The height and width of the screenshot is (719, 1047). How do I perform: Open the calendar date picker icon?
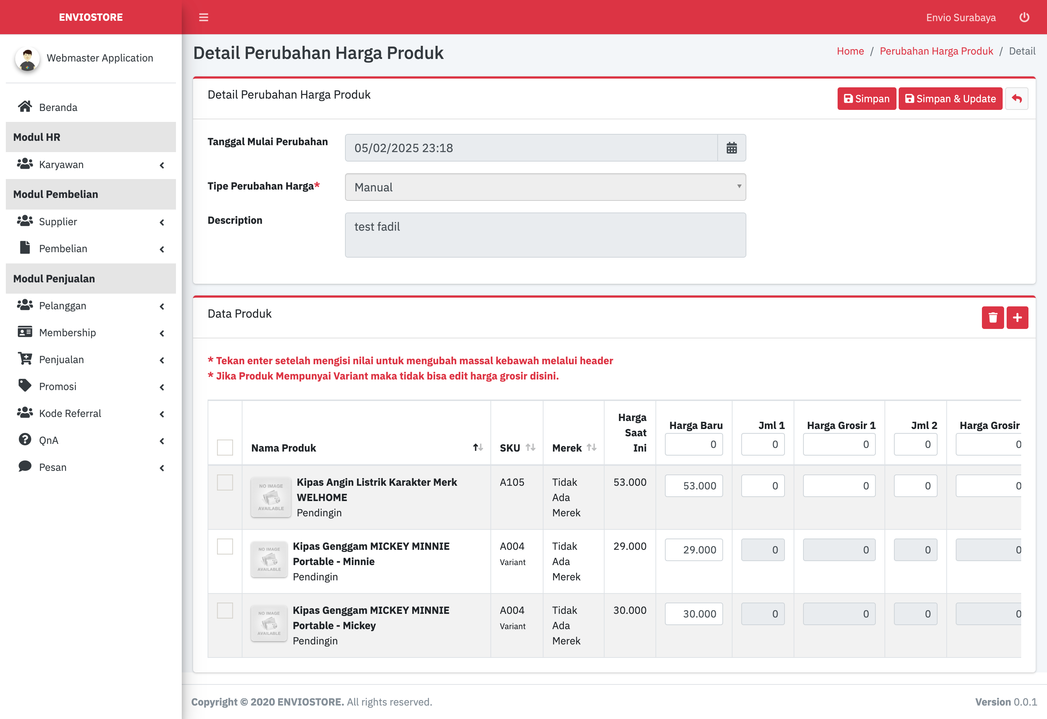pyautogui.click(x=731, y=148)
